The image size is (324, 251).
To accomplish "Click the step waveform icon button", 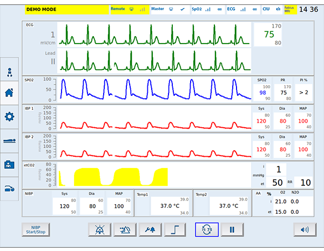I will [176, 229].
